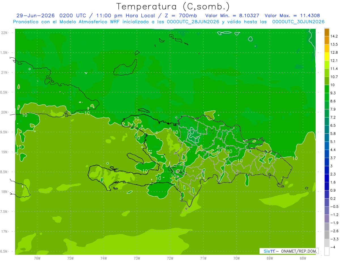Click the colorbar label "-0.5"
This screenshot has height=262, width=340.
[x=334, y=207]
